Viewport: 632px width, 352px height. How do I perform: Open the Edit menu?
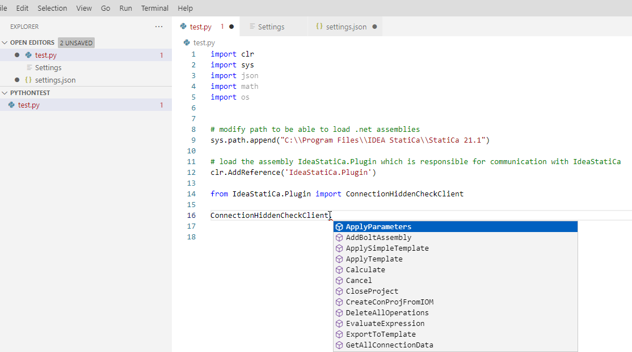pyautogui.click(x=22, y=8)
